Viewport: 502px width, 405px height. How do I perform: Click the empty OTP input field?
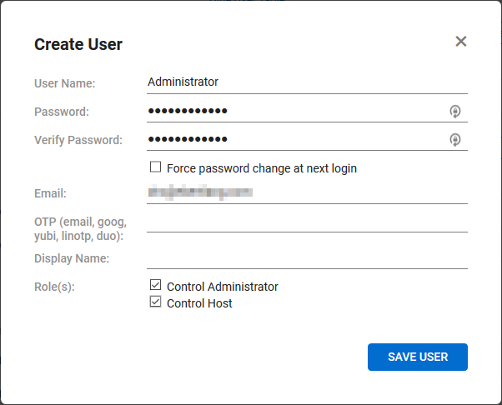[307, 222]
